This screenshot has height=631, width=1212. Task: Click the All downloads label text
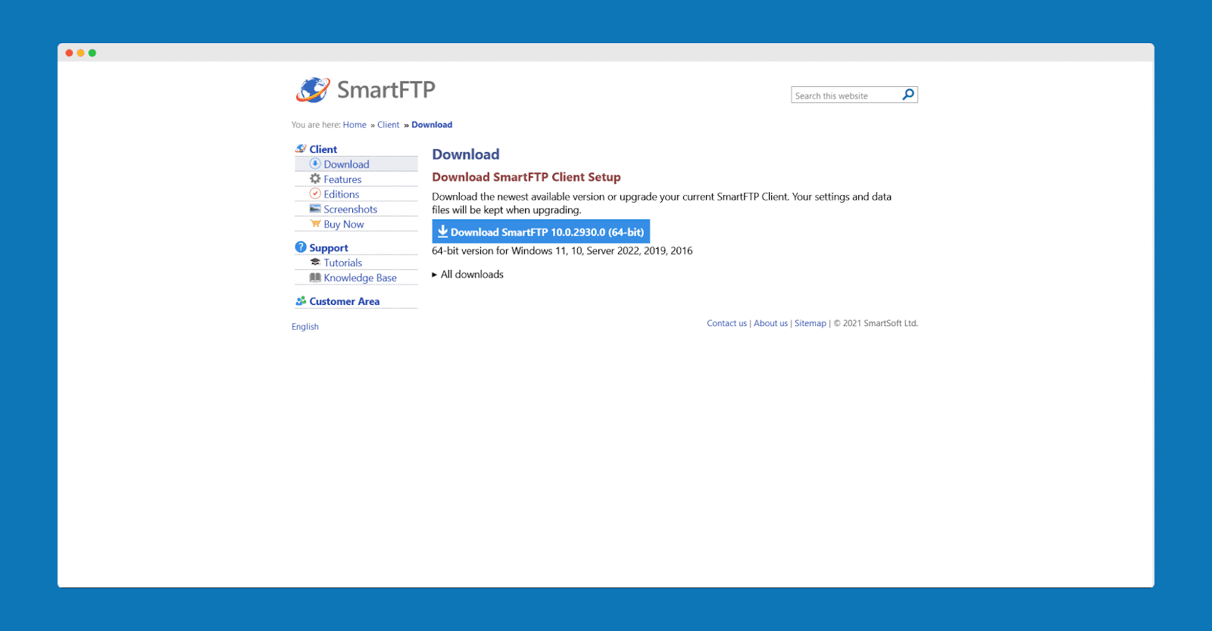pyautogui.click(x=472, y=275)
